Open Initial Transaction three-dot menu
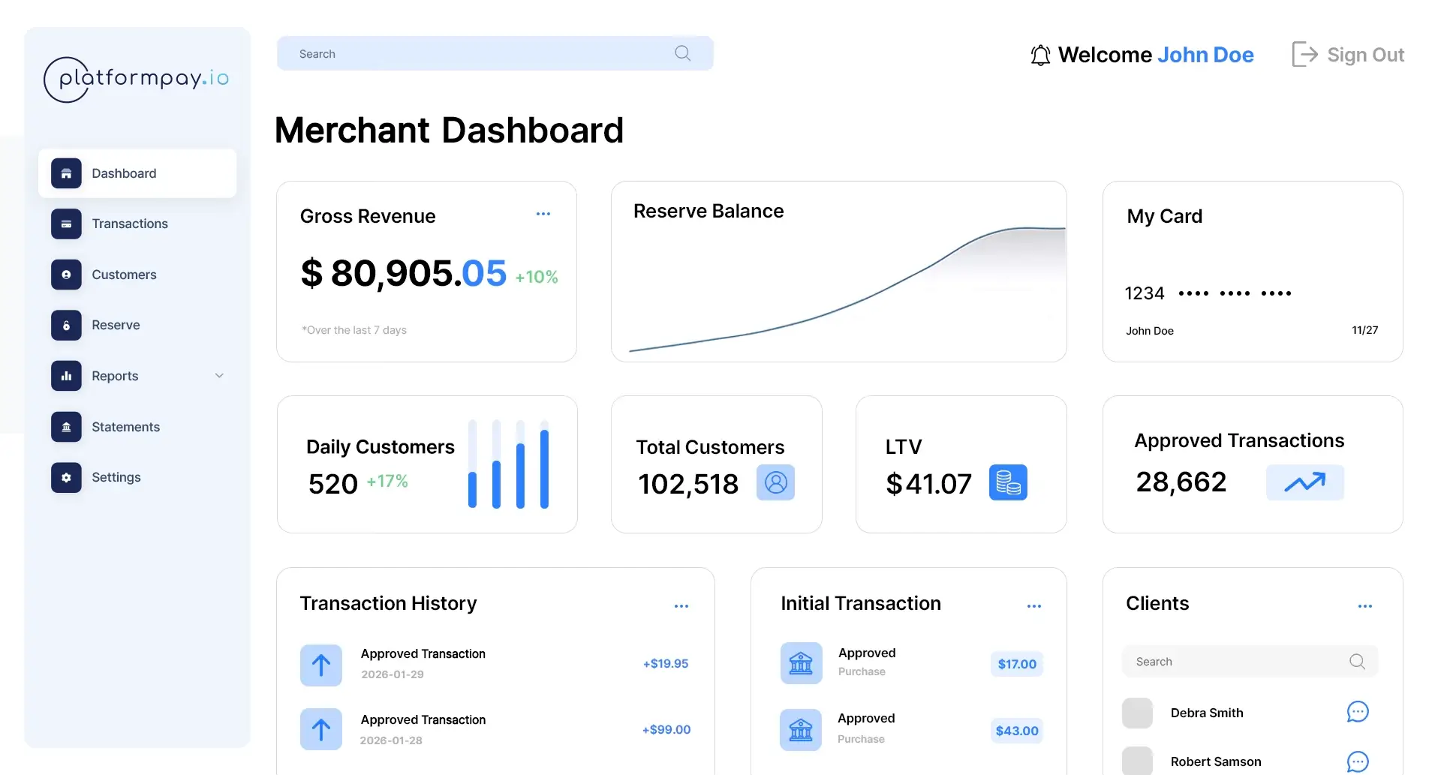This screenshot has height=775, width=1441. 1033,606
